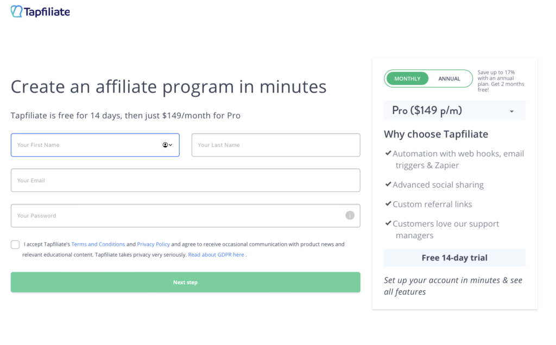Open the Privacy Policy link
Screen dimensions: 556x345
click(x=153, y=244)
